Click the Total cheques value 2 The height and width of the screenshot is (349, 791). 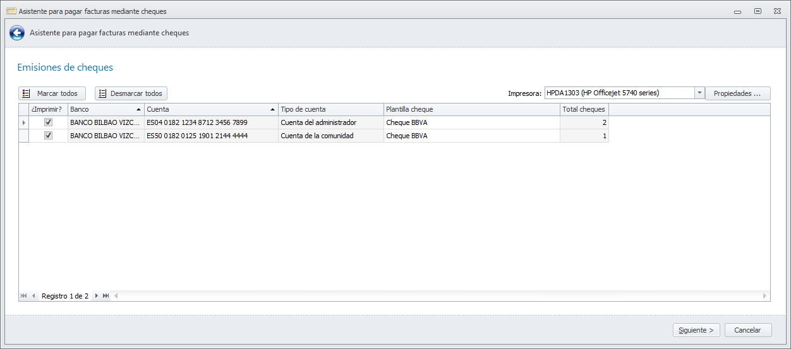(584, 122)
